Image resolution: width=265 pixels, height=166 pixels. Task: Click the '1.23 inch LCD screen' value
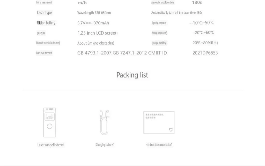point(98,33)
